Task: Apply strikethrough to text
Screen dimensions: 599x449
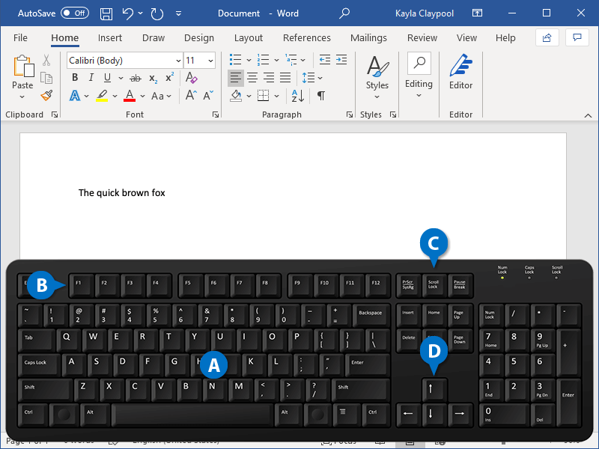Action: click(135, 78)
